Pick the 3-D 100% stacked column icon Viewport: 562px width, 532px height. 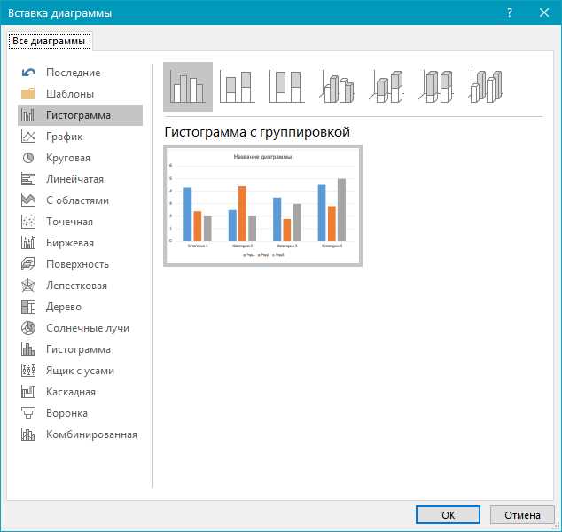(x=436, y=87)
